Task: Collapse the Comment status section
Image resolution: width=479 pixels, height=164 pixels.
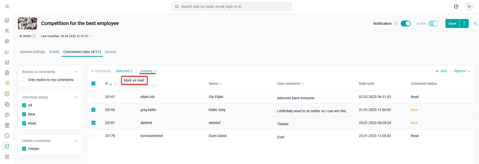Action: (x=76, y=97)
